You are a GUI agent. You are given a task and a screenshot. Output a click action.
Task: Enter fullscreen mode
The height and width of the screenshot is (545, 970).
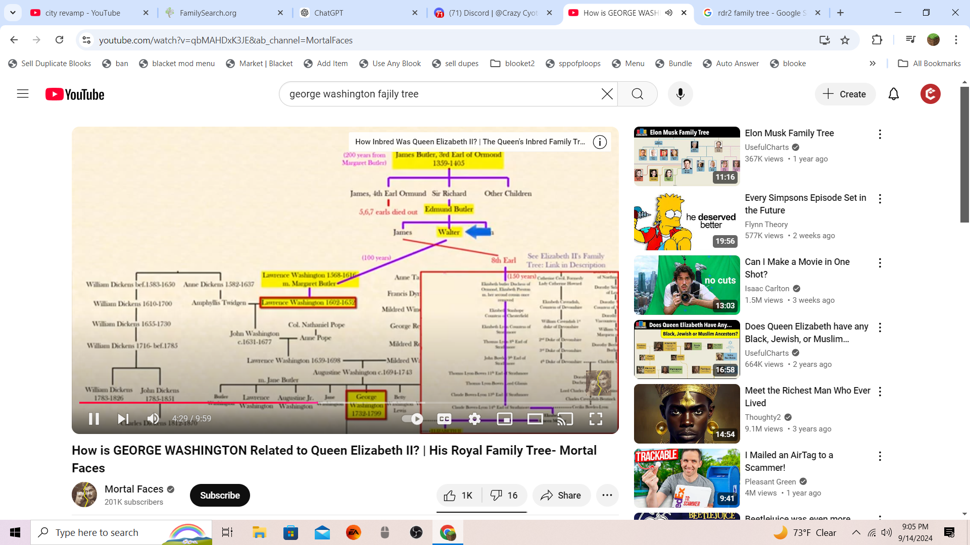(596, 419)
